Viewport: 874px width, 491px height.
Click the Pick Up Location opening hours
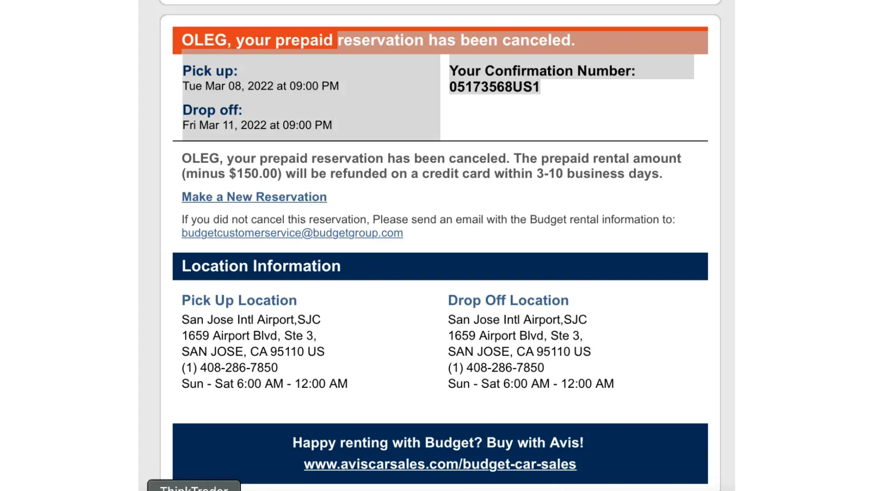tap(264, 383)
